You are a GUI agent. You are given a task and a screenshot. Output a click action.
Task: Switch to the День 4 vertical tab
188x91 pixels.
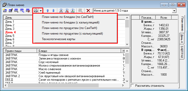(x=182, y=39)
